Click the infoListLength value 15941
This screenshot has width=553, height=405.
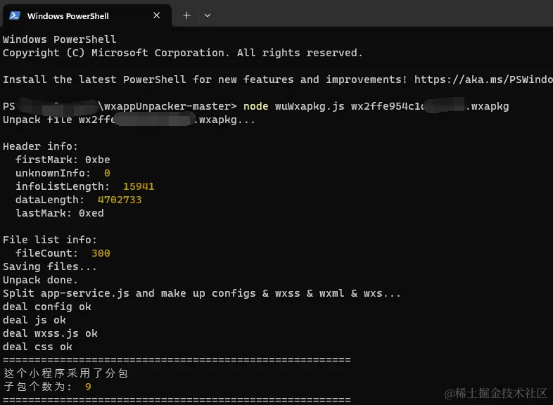139,186
